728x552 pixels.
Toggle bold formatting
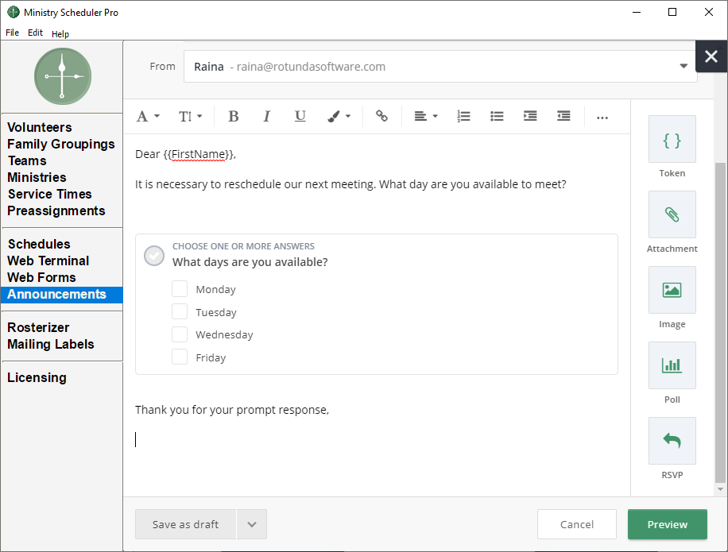(x=234, y=116)
